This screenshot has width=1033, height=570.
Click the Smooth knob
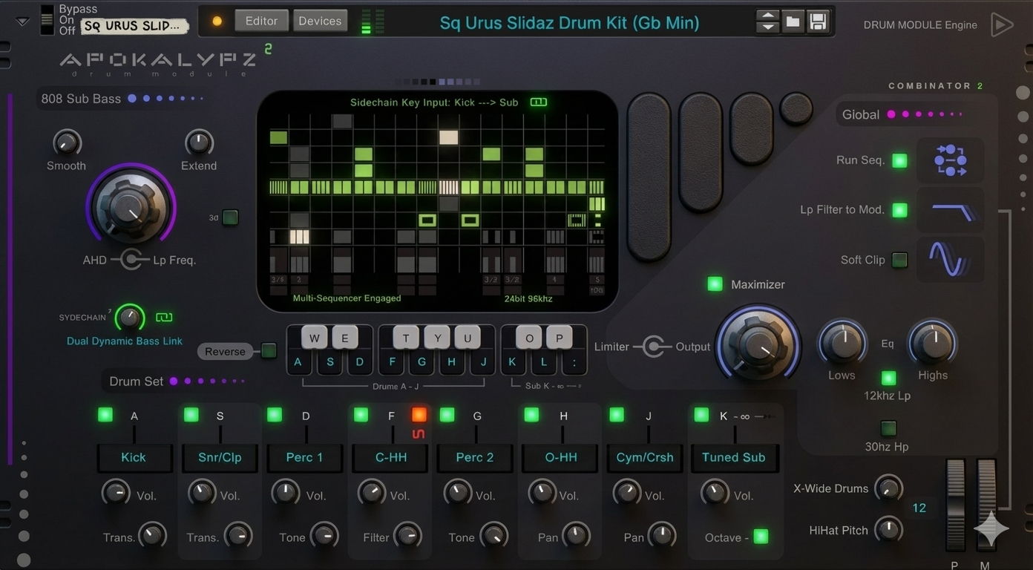(67, 141)
